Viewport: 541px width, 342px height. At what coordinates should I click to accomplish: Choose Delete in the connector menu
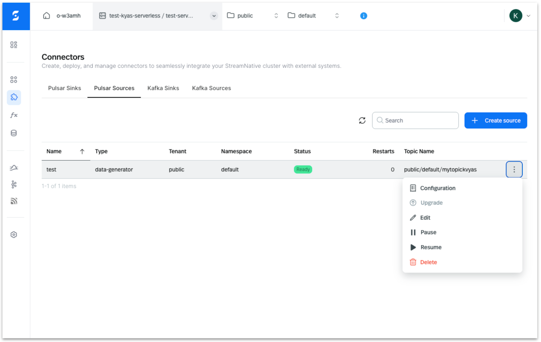(428, 262)
